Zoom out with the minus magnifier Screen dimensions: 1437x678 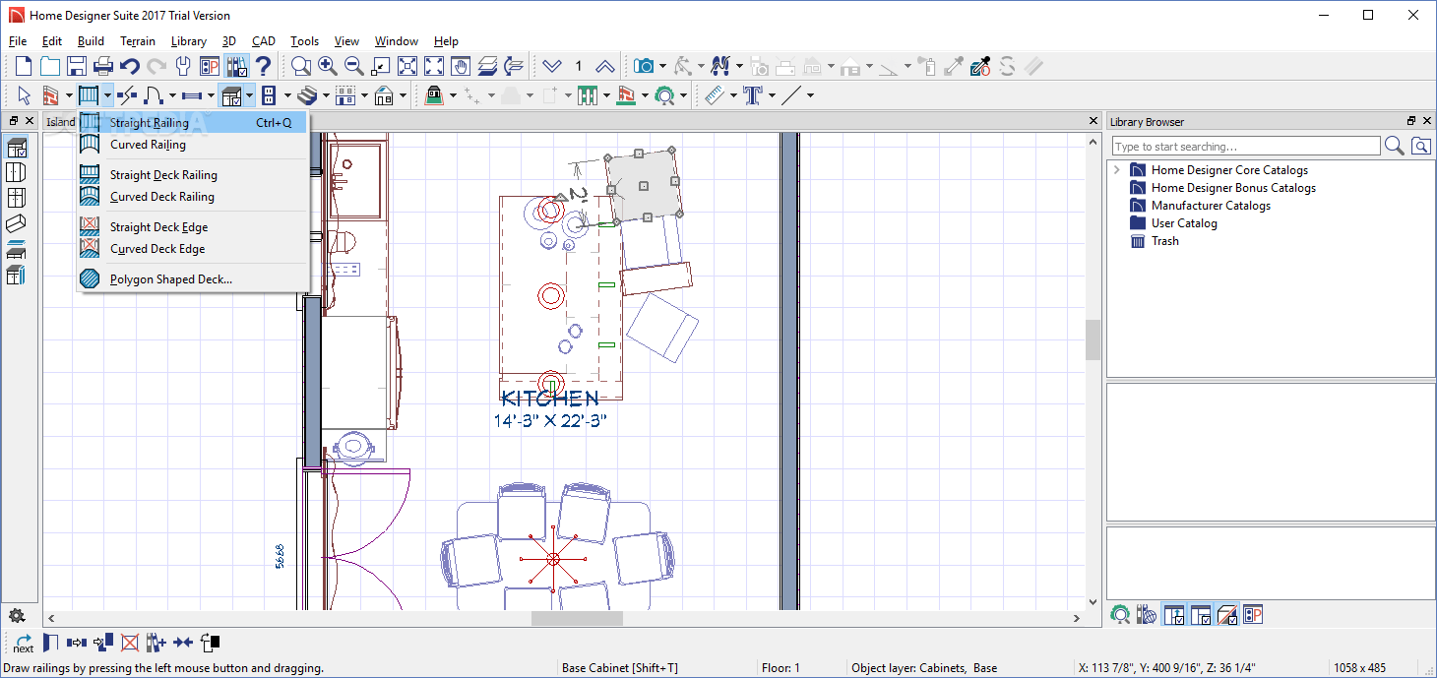(354, 66)
